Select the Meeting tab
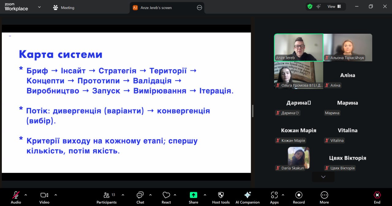Viewport: 392px width, 206px height. 64,8
